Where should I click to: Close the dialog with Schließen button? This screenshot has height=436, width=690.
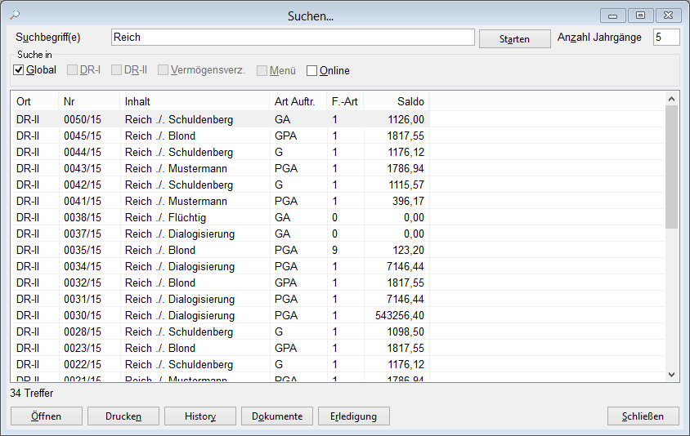click(x=643, y=416)
